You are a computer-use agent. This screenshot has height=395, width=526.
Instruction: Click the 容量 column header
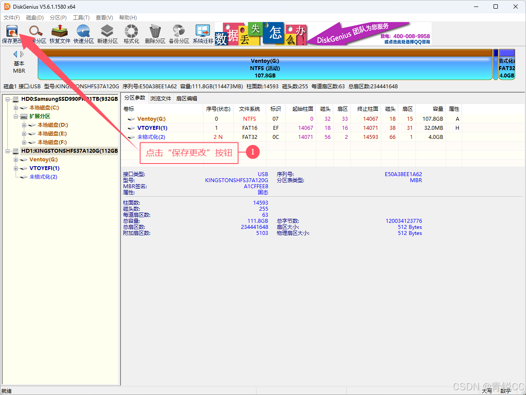pyautogui.click(x=432, y=109)
